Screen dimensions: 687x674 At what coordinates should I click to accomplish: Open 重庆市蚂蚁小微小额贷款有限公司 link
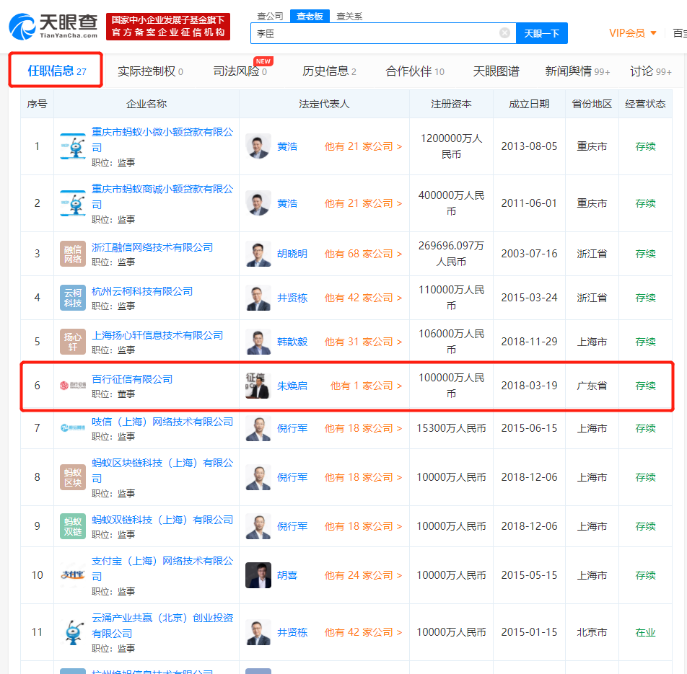click(x=162, y=139)
